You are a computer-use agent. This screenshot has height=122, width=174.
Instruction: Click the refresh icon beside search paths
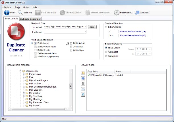pos(83,94)
